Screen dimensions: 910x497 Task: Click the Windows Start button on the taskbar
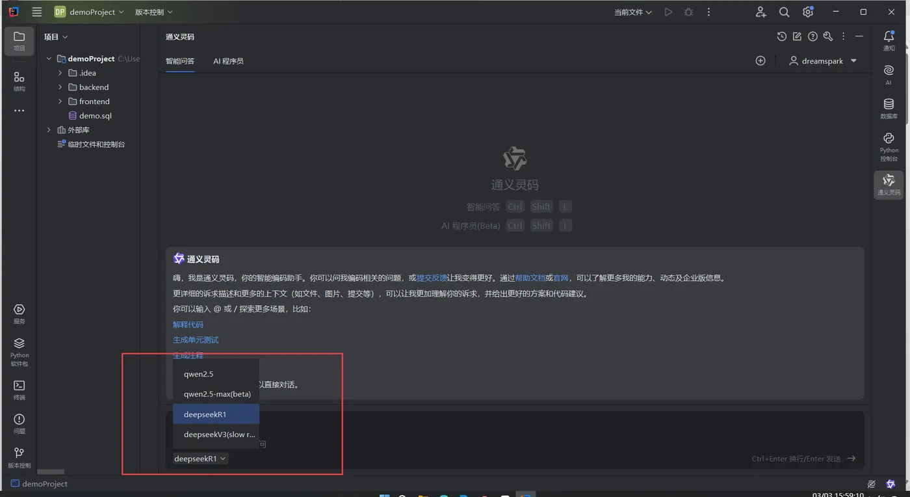point(384,495)
